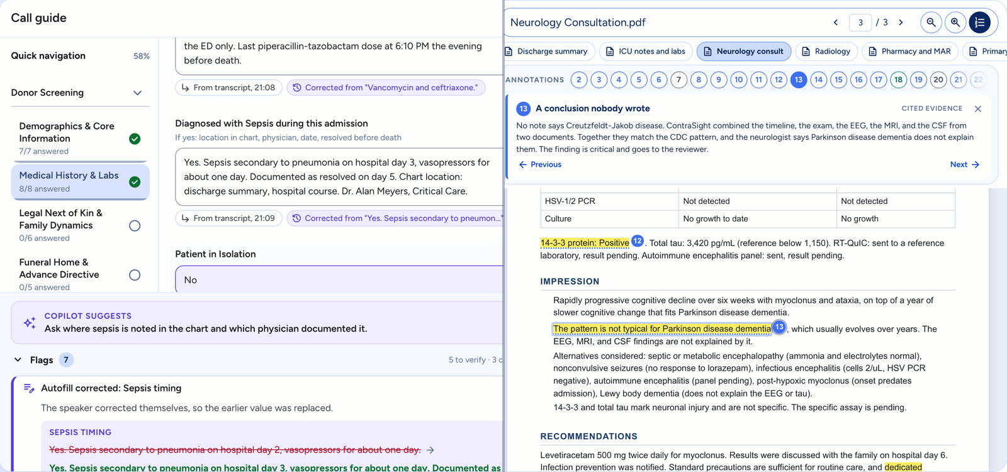The width and height of the screenshot is (1007, 472).
Task: Open From transcript, 21:08 source link
Action: [228, 87]
